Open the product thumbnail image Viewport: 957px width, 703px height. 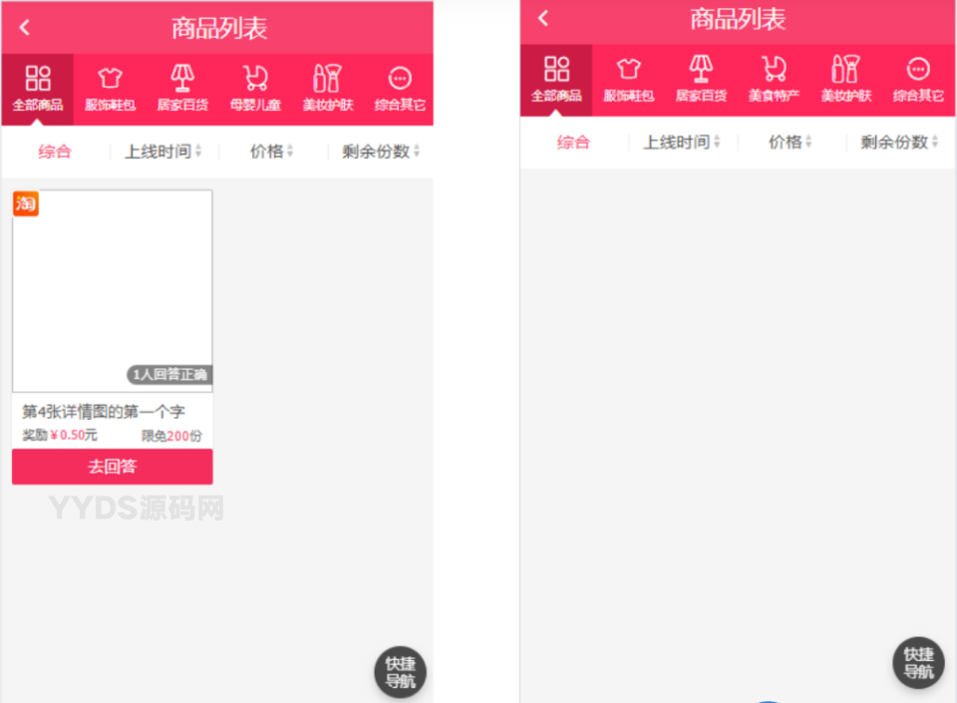coord(112,289)
